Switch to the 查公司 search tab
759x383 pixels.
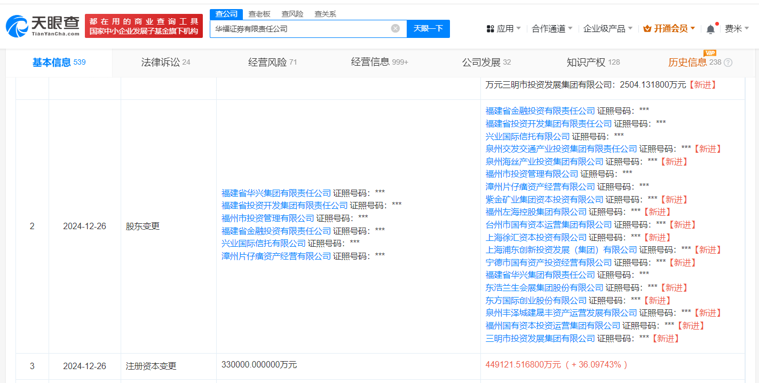pyautogui.click(x=227, y=14)
